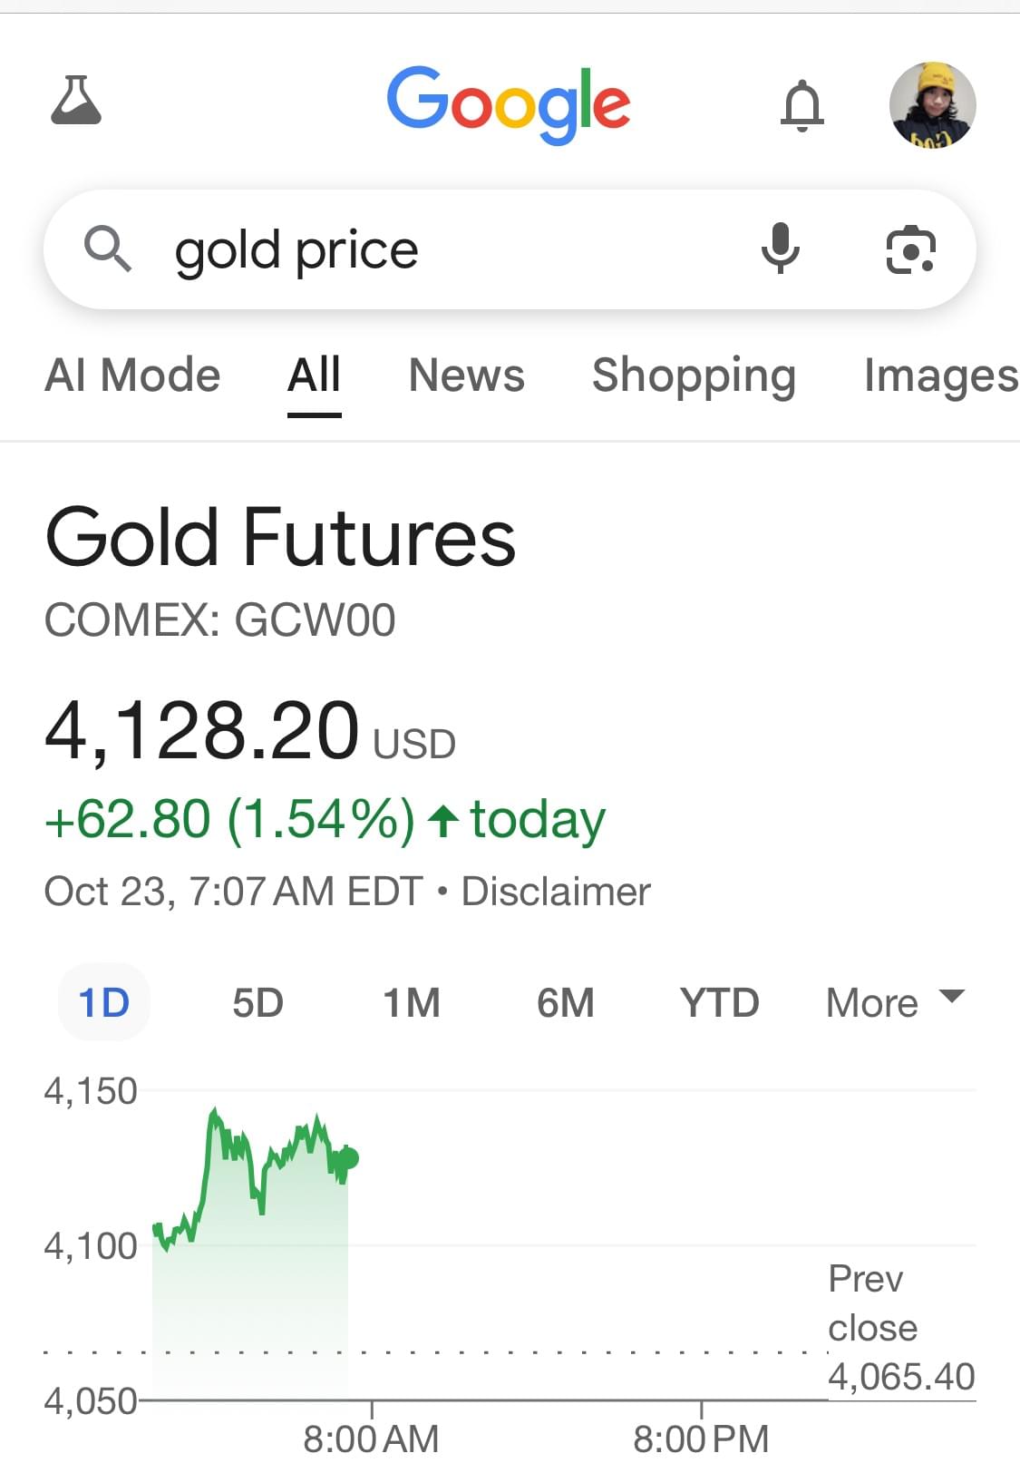Switch chart to 5D range
This screenshot has width=1020, height=1463.
pos(257,1003)
